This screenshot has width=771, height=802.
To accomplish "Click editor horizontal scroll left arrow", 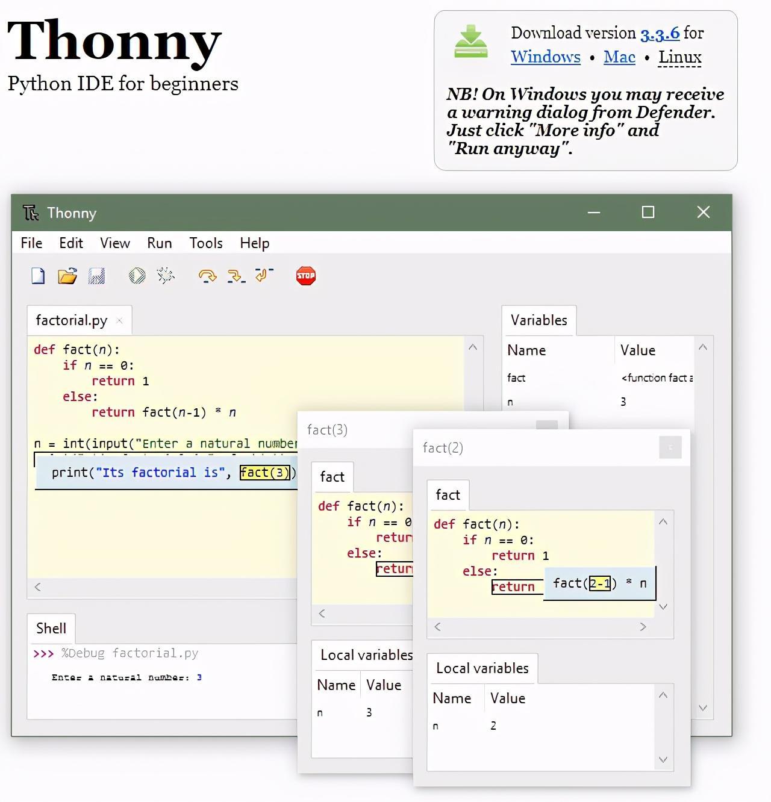I will pos(37,587).
